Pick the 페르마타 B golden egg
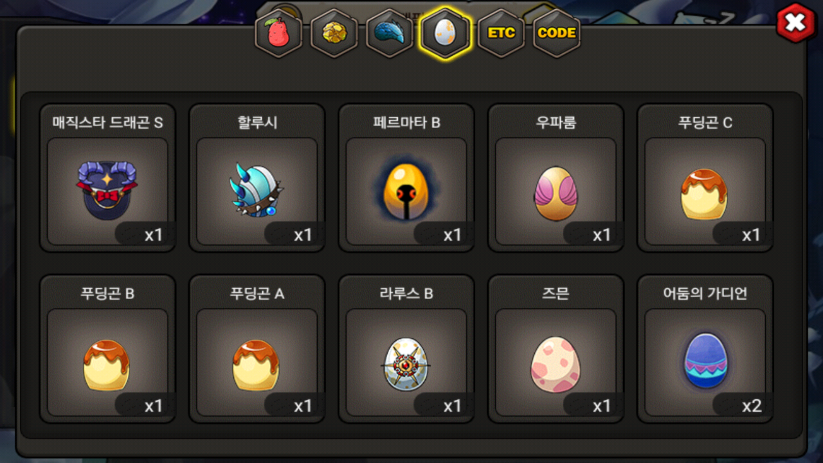 (x=406, y=191)
